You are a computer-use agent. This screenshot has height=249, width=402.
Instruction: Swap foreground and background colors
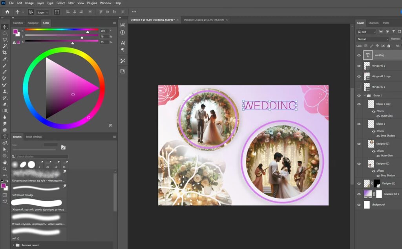(x=7, y=181)
